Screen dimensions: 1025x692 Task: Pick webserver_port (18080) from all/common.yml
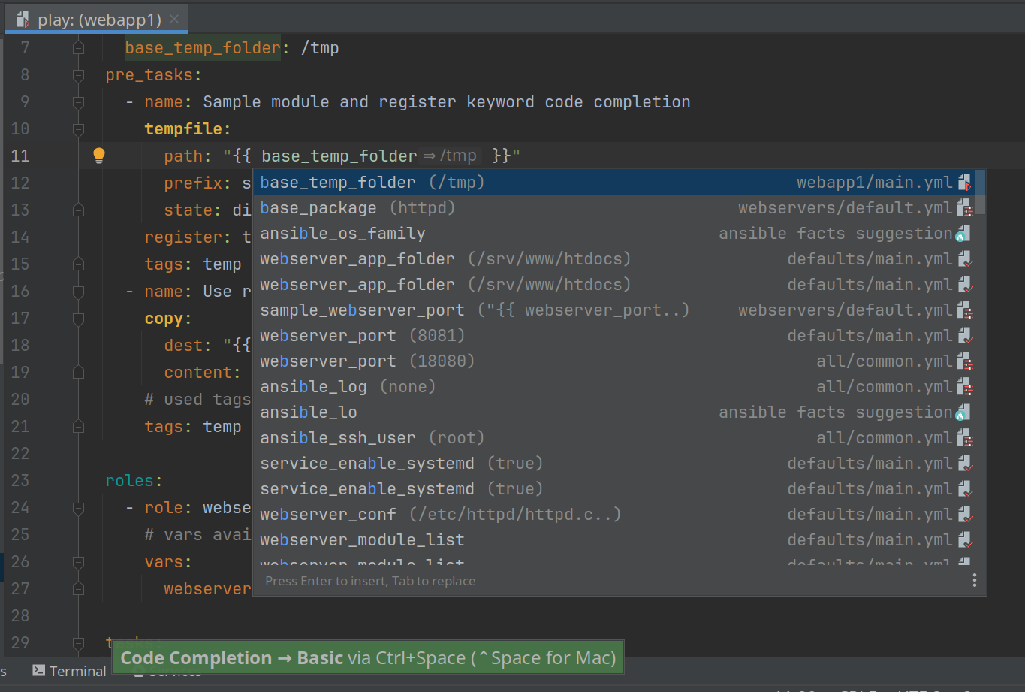click(x=615, y=361)
